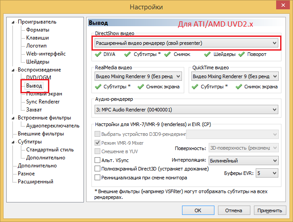Toggle Смешение в YUV checkbox
The image size is (293, 222).
[97, 151]
